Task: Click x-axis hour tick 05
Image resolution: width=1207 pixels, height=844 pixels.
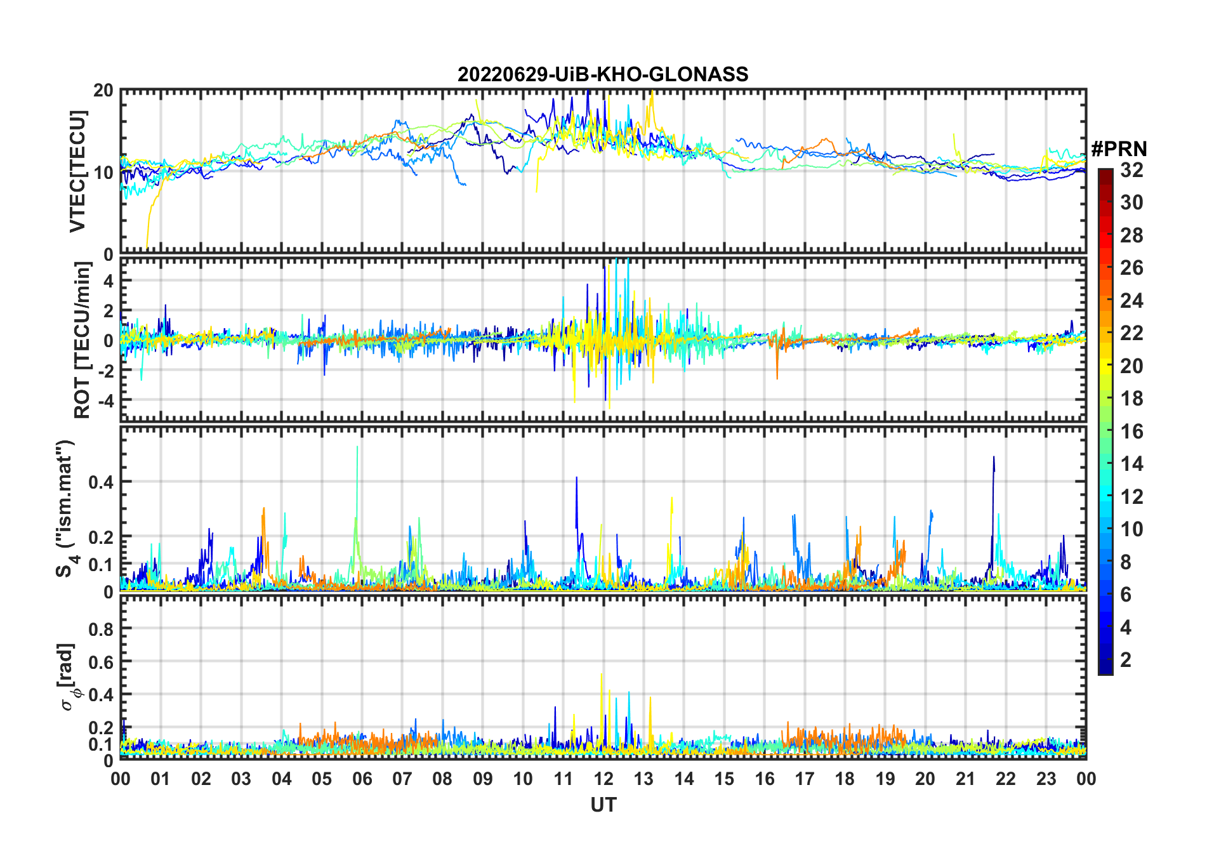Action: pos(322,779)
